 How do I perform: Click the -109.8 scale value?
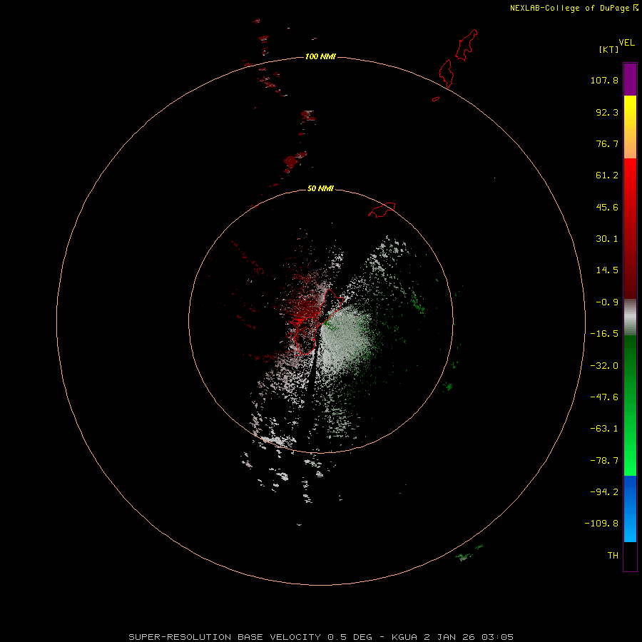coord(601,524)
